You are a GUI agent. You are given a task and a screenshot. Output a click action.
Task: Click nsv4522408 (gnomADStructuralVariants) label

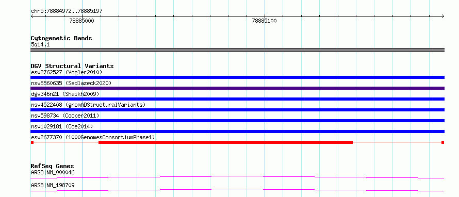88,105
